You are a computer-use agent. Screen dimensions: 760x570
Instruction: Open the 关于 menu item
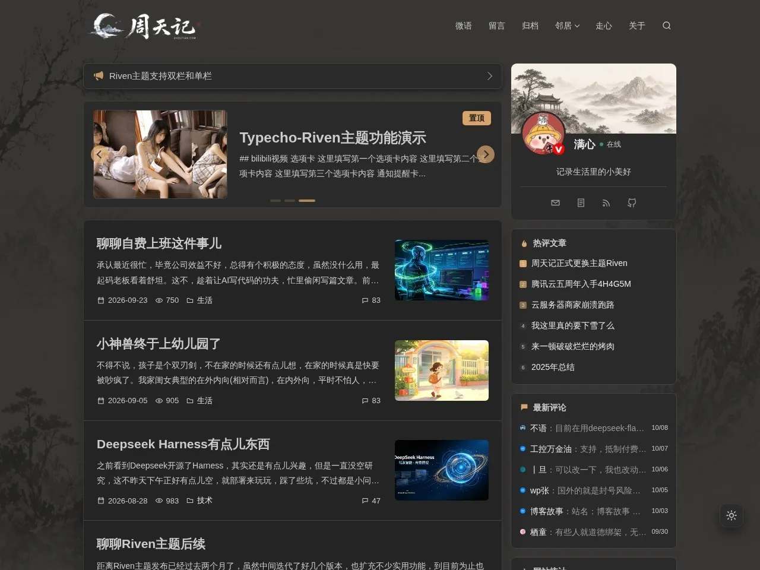click(x=637, y=26)
